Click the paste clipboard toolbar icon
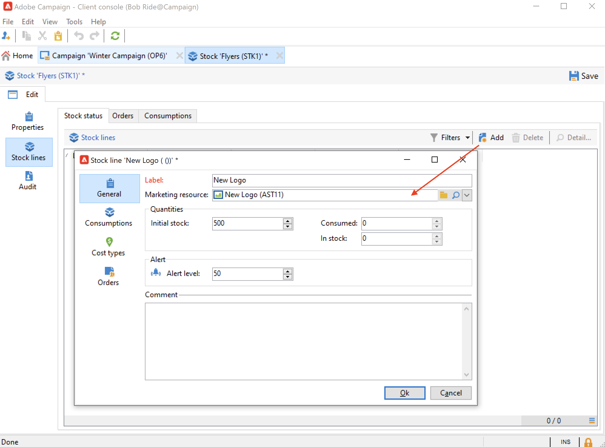This screenshot has width=605, height=447. [58, 36]
